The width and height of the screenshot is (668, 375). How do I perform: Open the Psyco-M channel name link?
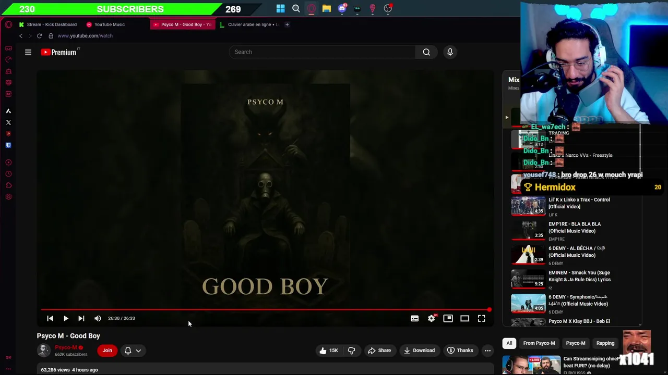tap(66, 347)
